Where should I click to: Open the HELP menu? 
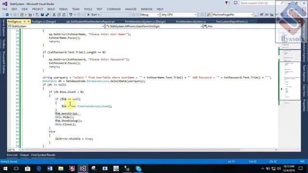160,9
